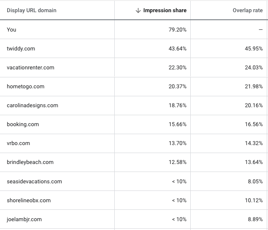This screenshot has height=230, width=268.
Task: Click the seasidevacations.com domain entry
Action: (x=34, y=181)
